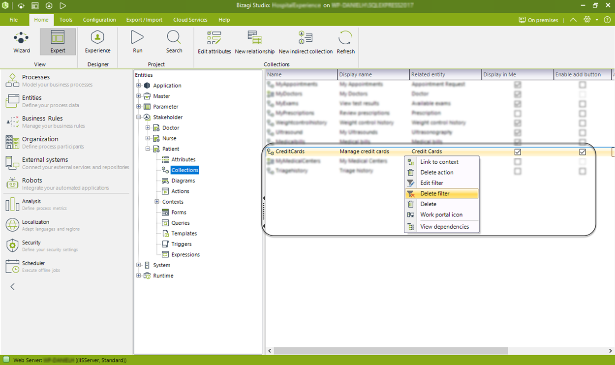The width and height of the screenshot is (615, 365).
Task: Toggle Enable add button for CreditCards
Action: coord(583,152)
